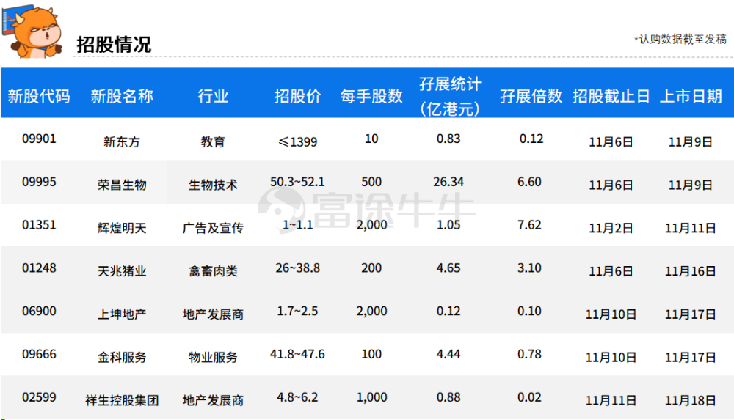This screenshot has height=420, width=734.
Task: Click margin multiple 0.10
Action: pos(529,311)
